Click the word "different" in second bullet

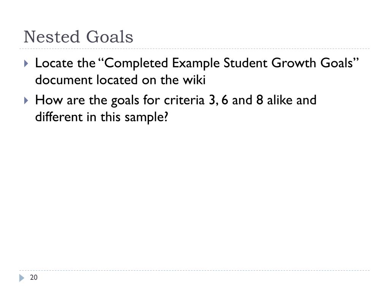coord(59,117)
